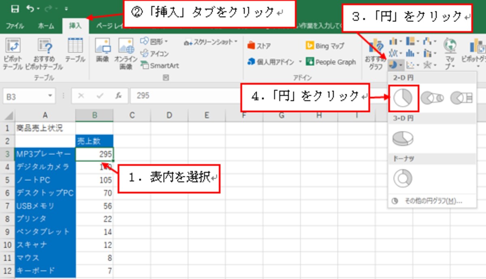
Task: Click the 画像 insert button
Action: click(102, 51)
